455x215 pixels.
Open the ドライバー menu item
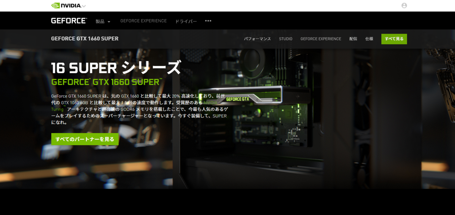point(186,22)
